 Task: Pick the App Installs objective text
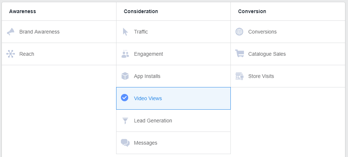coord(147,76)
